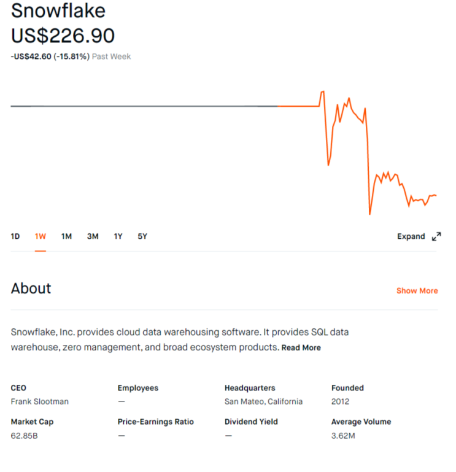Viewport: 456px width, 472px height.
Task: Select the 1D time range tab
Action: (x=15, y=236)
